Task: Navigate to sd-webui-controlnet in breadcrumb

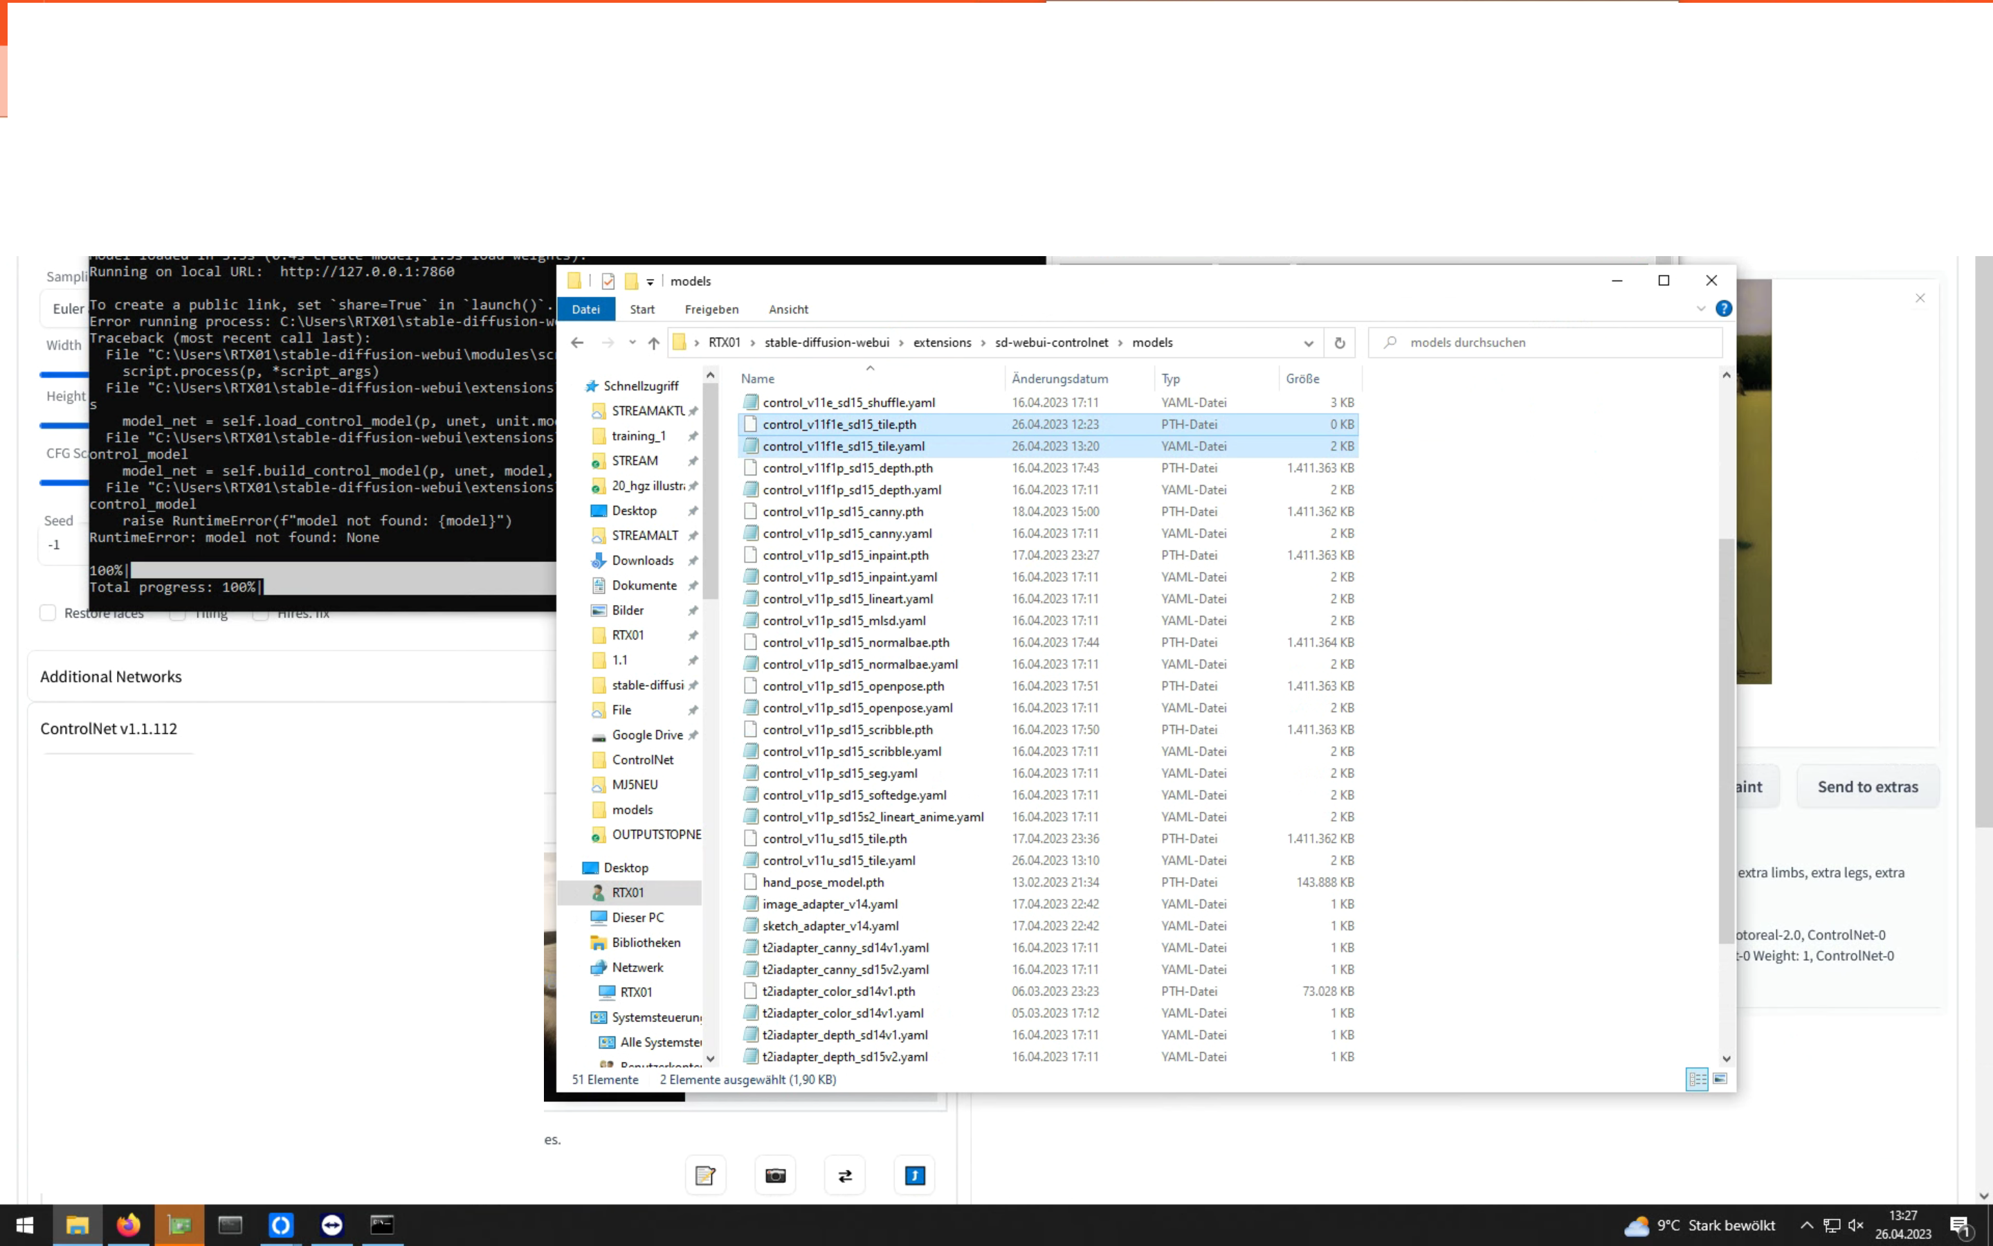Action: (x=1051, y=343)
